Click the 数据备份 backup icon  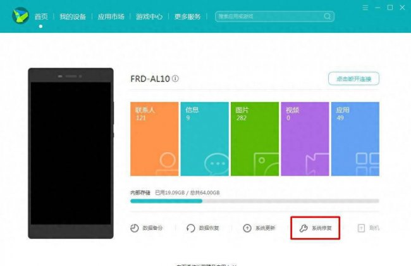point(135,228)
